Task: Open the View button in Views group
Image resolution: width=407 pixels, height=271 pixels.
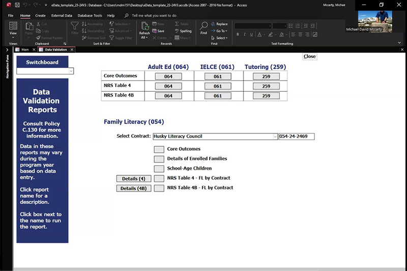Action: (x=13, y=30)
